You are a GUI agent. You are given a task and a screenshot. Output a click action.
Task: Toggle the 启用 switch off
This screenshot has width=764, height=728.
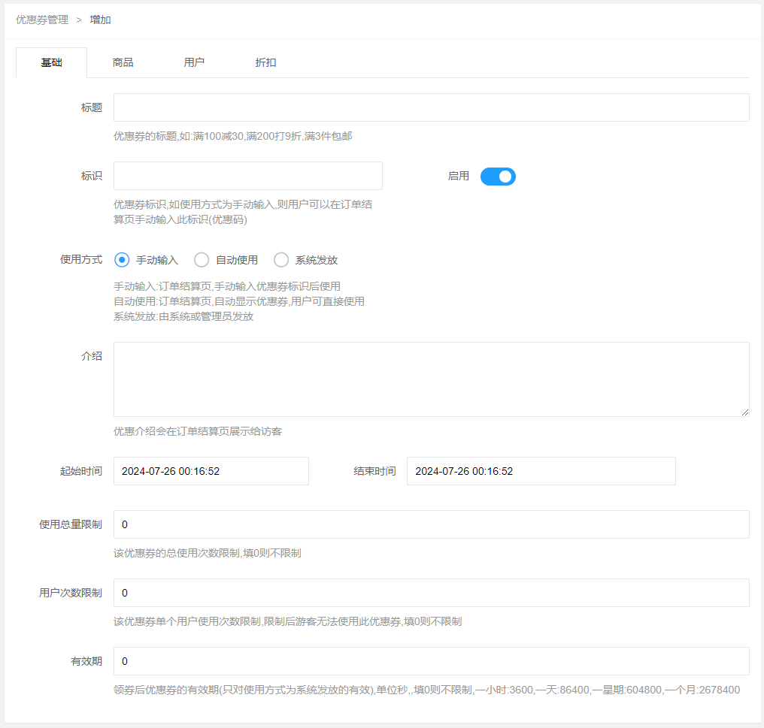tap(498, 177)
